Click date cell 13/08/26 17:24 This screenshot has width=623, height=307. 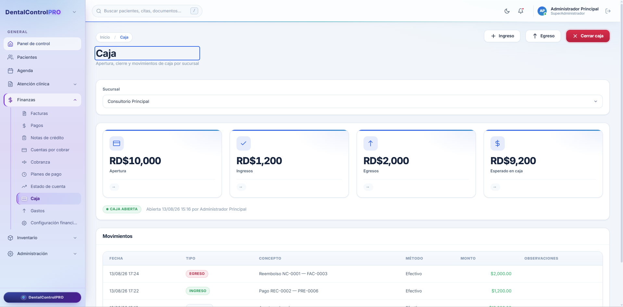pos(124,274)
